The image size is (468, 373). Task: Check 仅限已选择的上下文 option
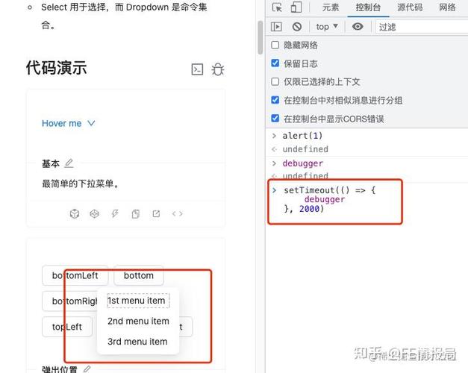click(275, 82)
